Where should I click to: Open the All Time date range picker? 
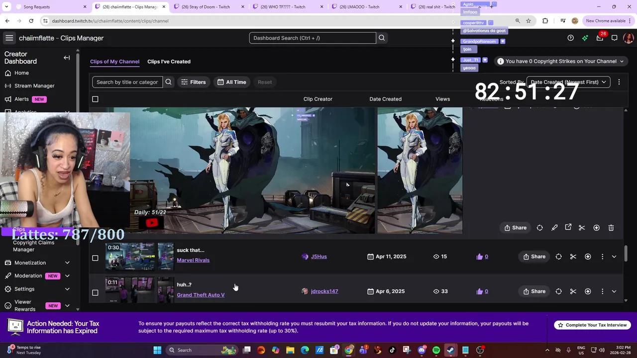(231, 82)
